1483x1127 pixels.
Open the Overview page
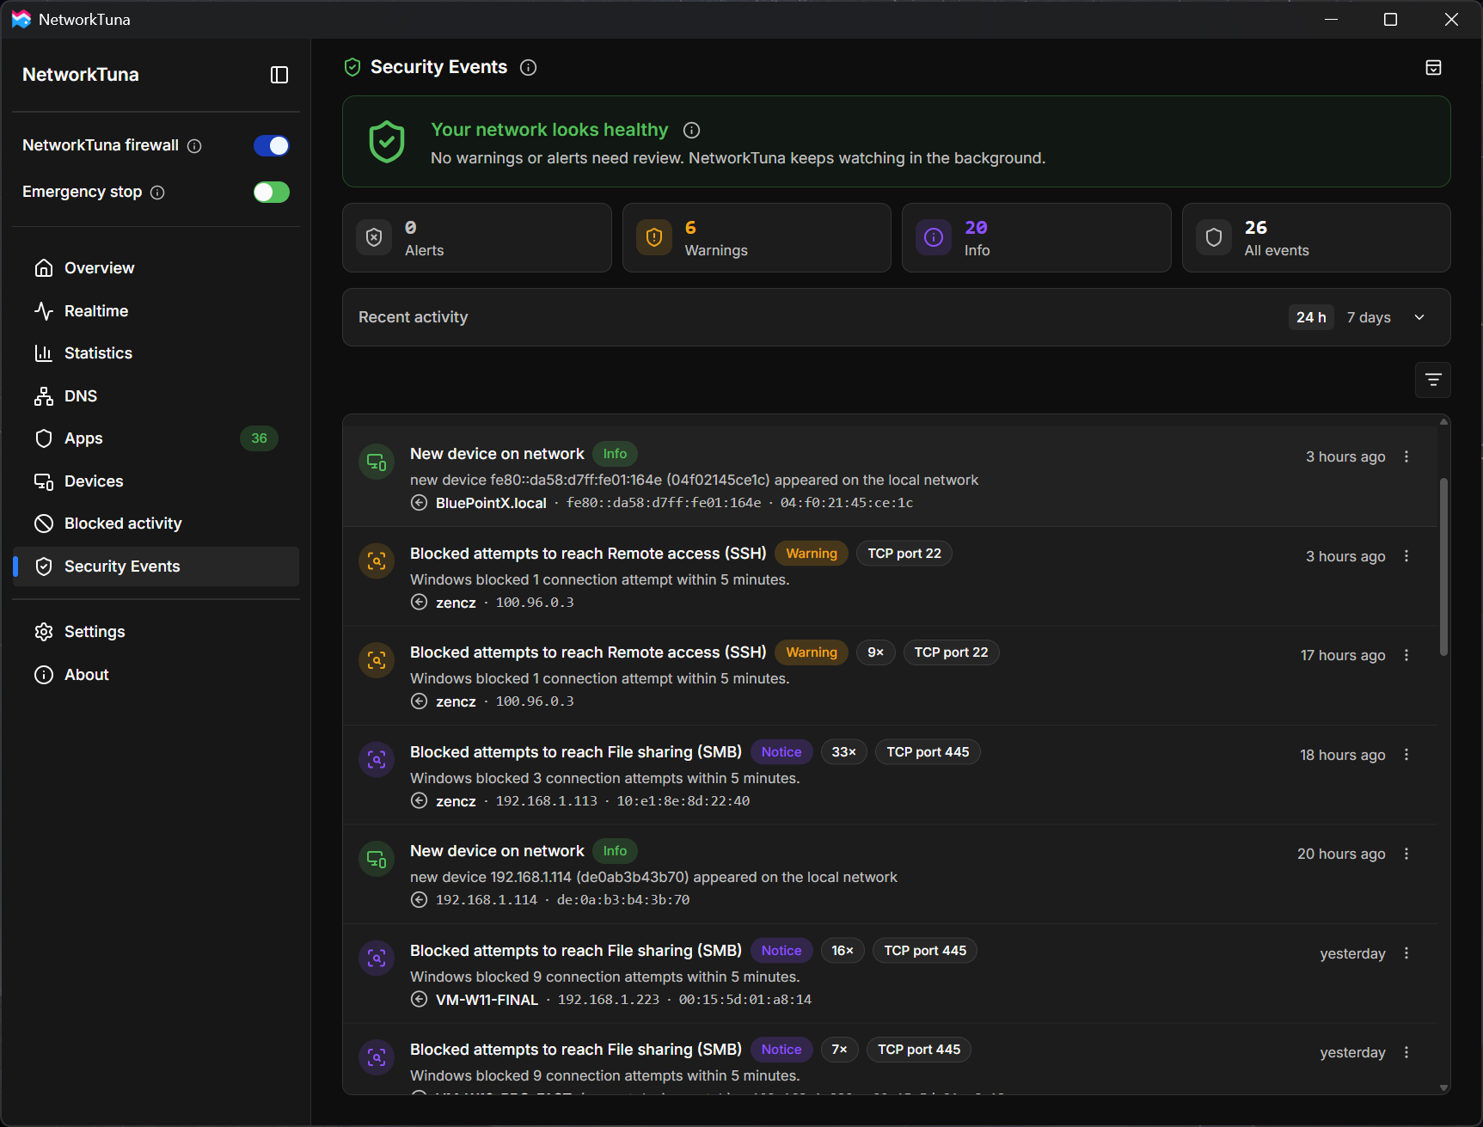point(156,268)
